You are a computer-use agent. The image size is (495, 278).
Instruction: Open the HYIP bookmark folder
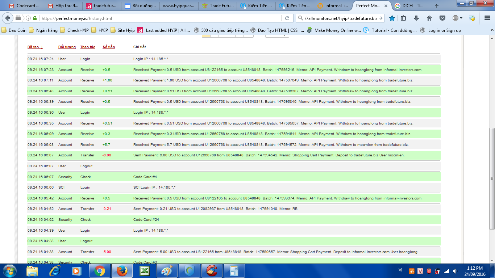tap(99, 30)
